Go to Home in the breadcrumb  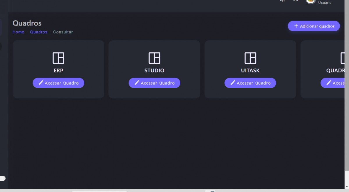pos(18,32)
